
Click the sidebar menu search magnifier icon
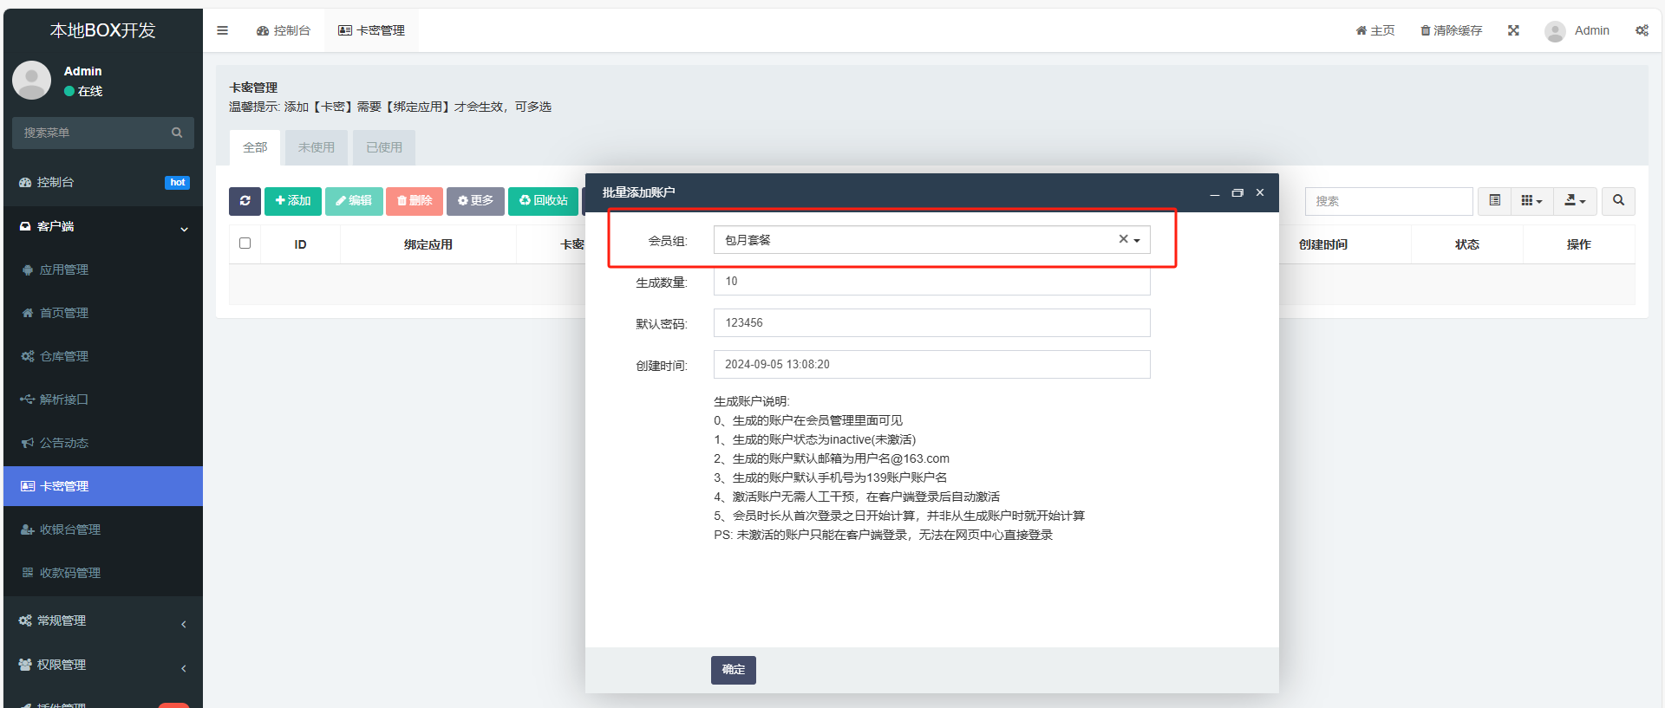[x=177, y=133]
